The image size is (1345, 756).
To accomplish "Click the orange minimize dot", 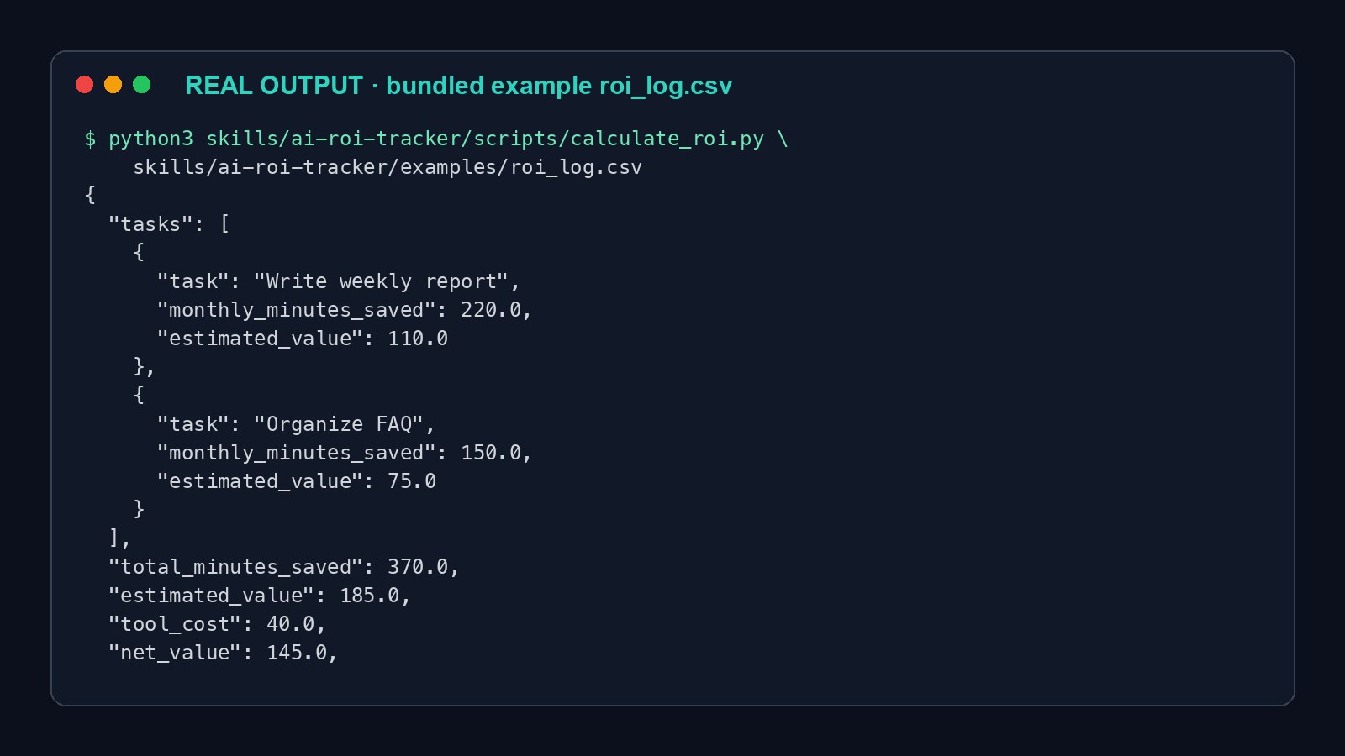I will (113, 84).
